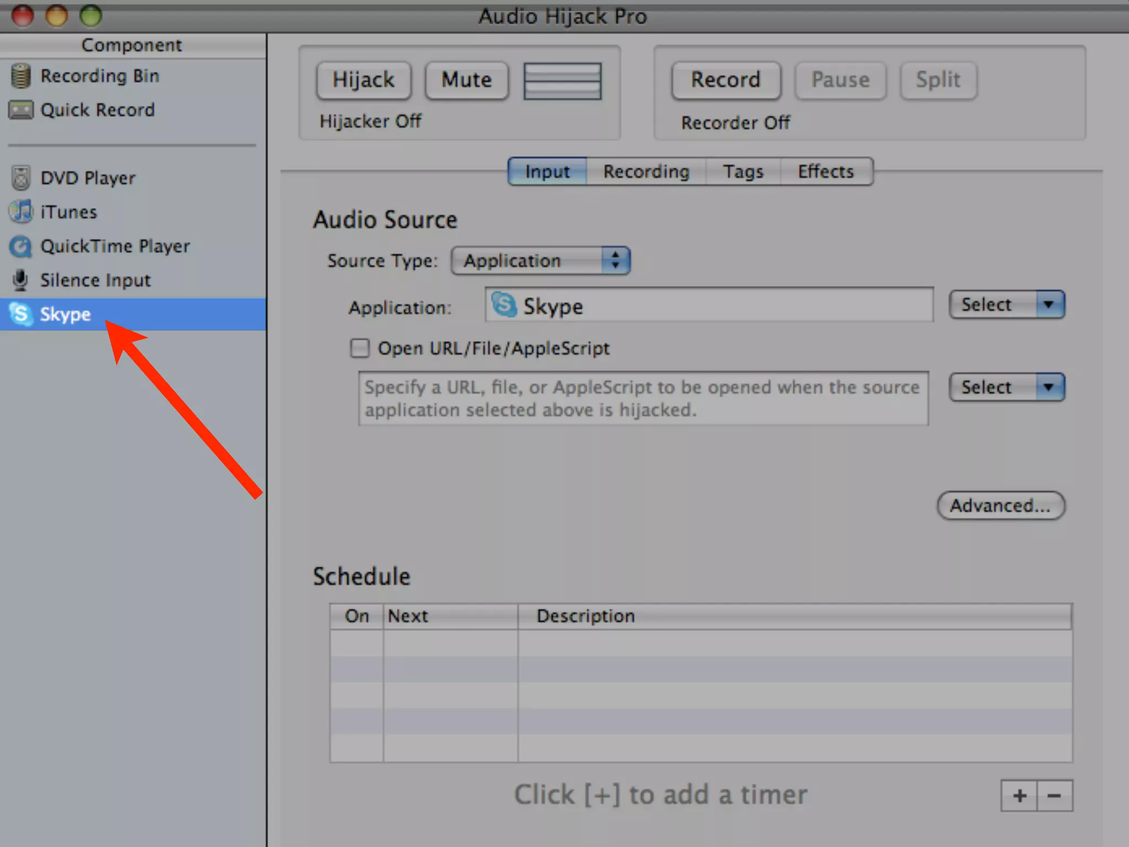Viewport: 1129px width, 847px height.
Task: Switch to the Tags tab
Action: (x=743, y=171)
